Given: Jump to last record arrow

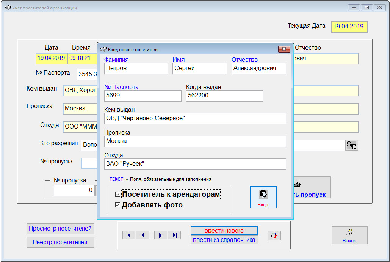Looking at the screenshot, I should tap(174, 235).
